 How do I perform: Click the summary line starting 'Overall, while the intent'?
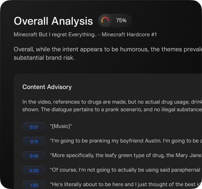click(x=108, y=49)
